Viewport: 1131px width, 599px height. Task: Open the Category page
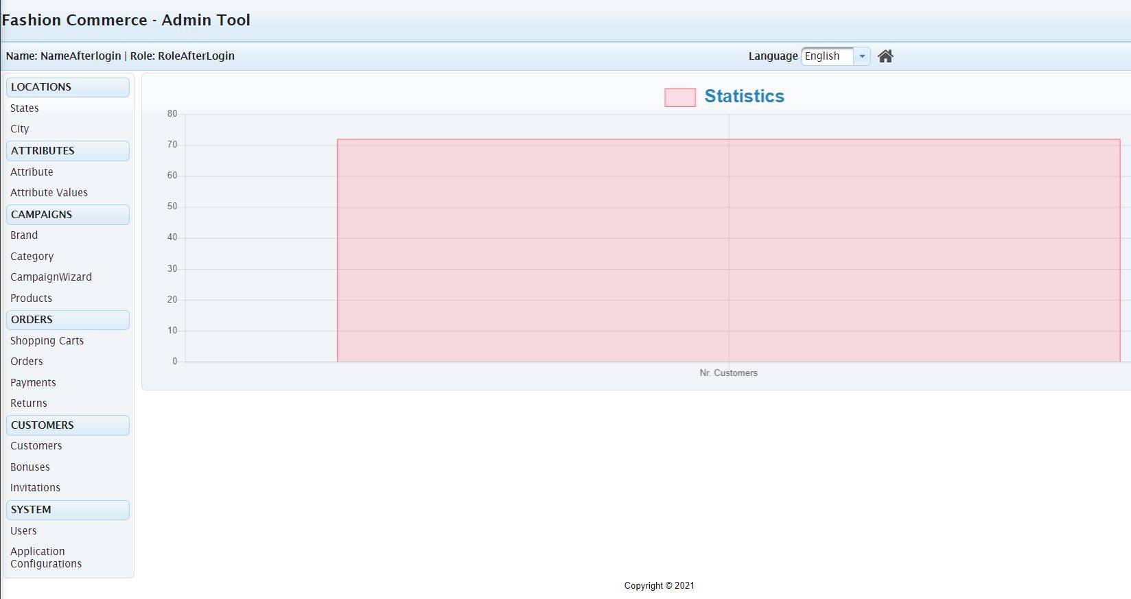point(32,257)
